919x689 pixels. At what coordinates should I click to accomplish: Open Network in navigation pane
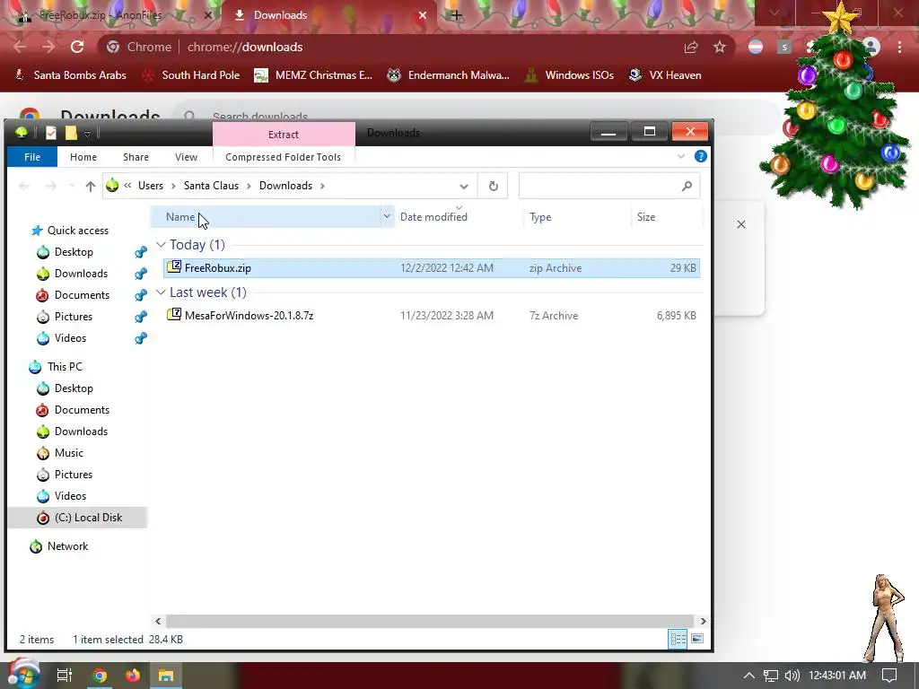pyautogui.click(x=67, y=546)
